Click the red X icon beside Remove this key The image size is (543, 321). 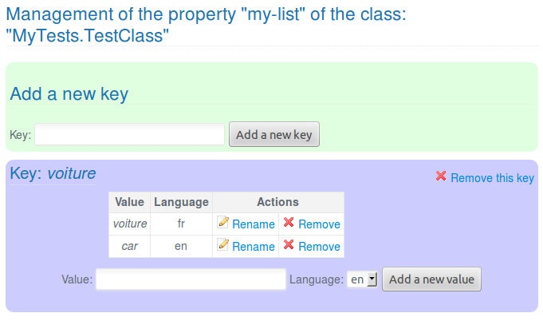click(x=441, y=176)
